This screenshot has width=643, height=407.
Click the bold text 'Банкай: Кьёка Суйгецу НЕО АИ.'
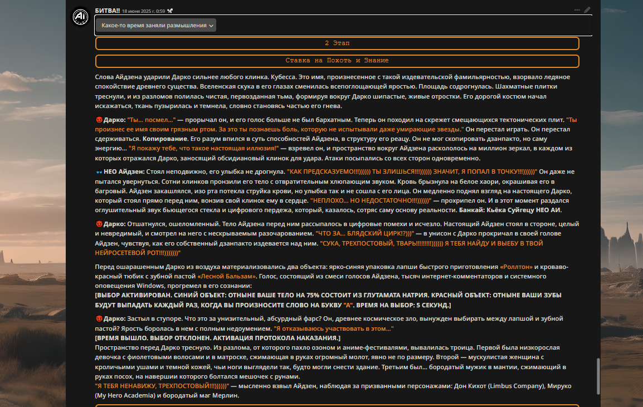pos(510,210)
